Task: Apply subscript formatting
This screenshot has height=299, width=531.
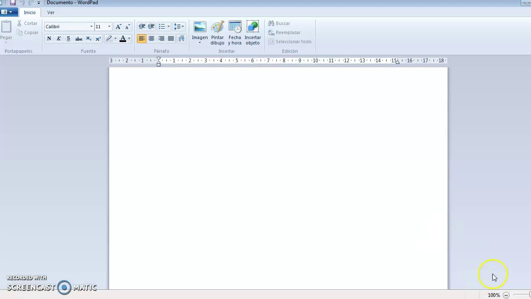Action: [88, 39]
